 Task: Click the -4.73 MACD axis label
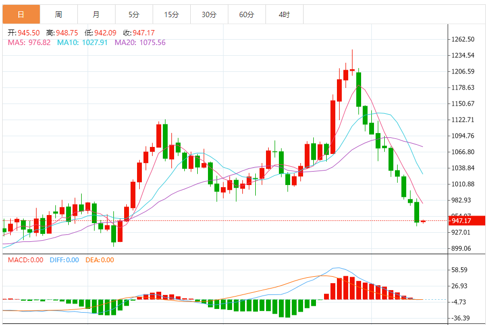458,302
